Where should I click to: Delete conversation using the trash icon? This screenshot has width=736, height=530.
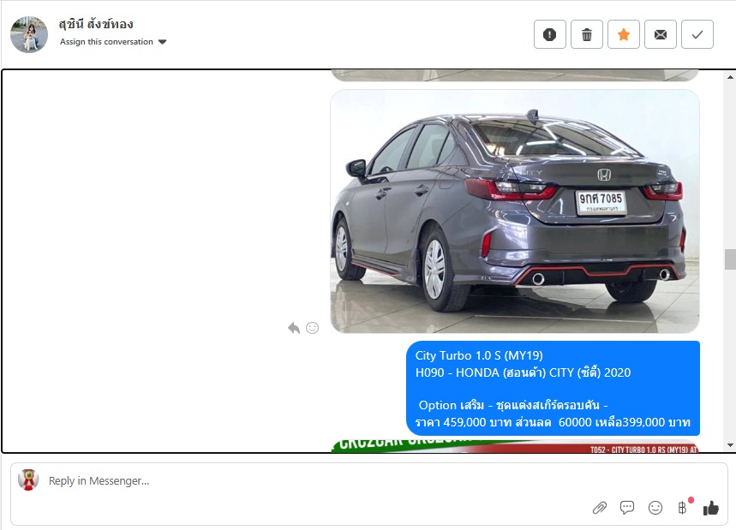[587, 34]
